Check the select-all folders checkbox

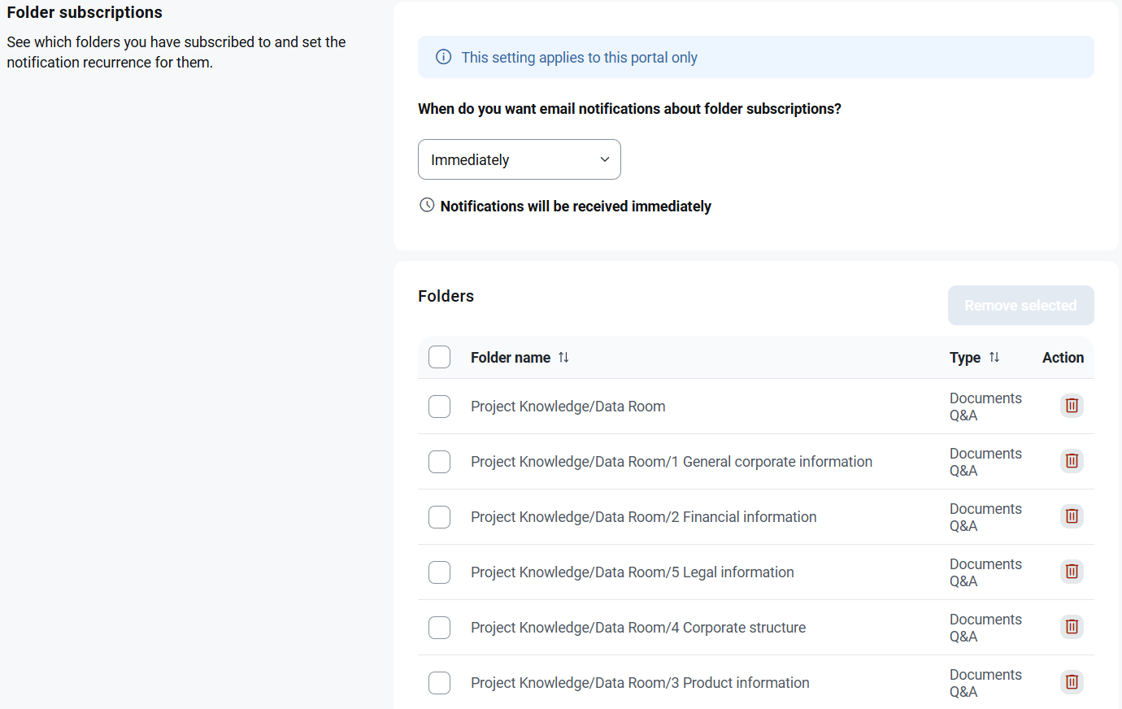[x=439, y=357]
